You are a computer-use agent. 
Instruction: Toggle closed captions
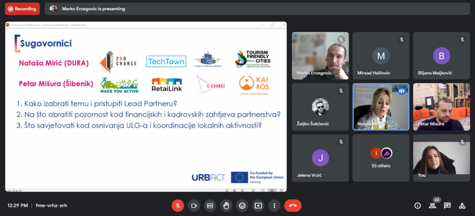coord(210,206)
